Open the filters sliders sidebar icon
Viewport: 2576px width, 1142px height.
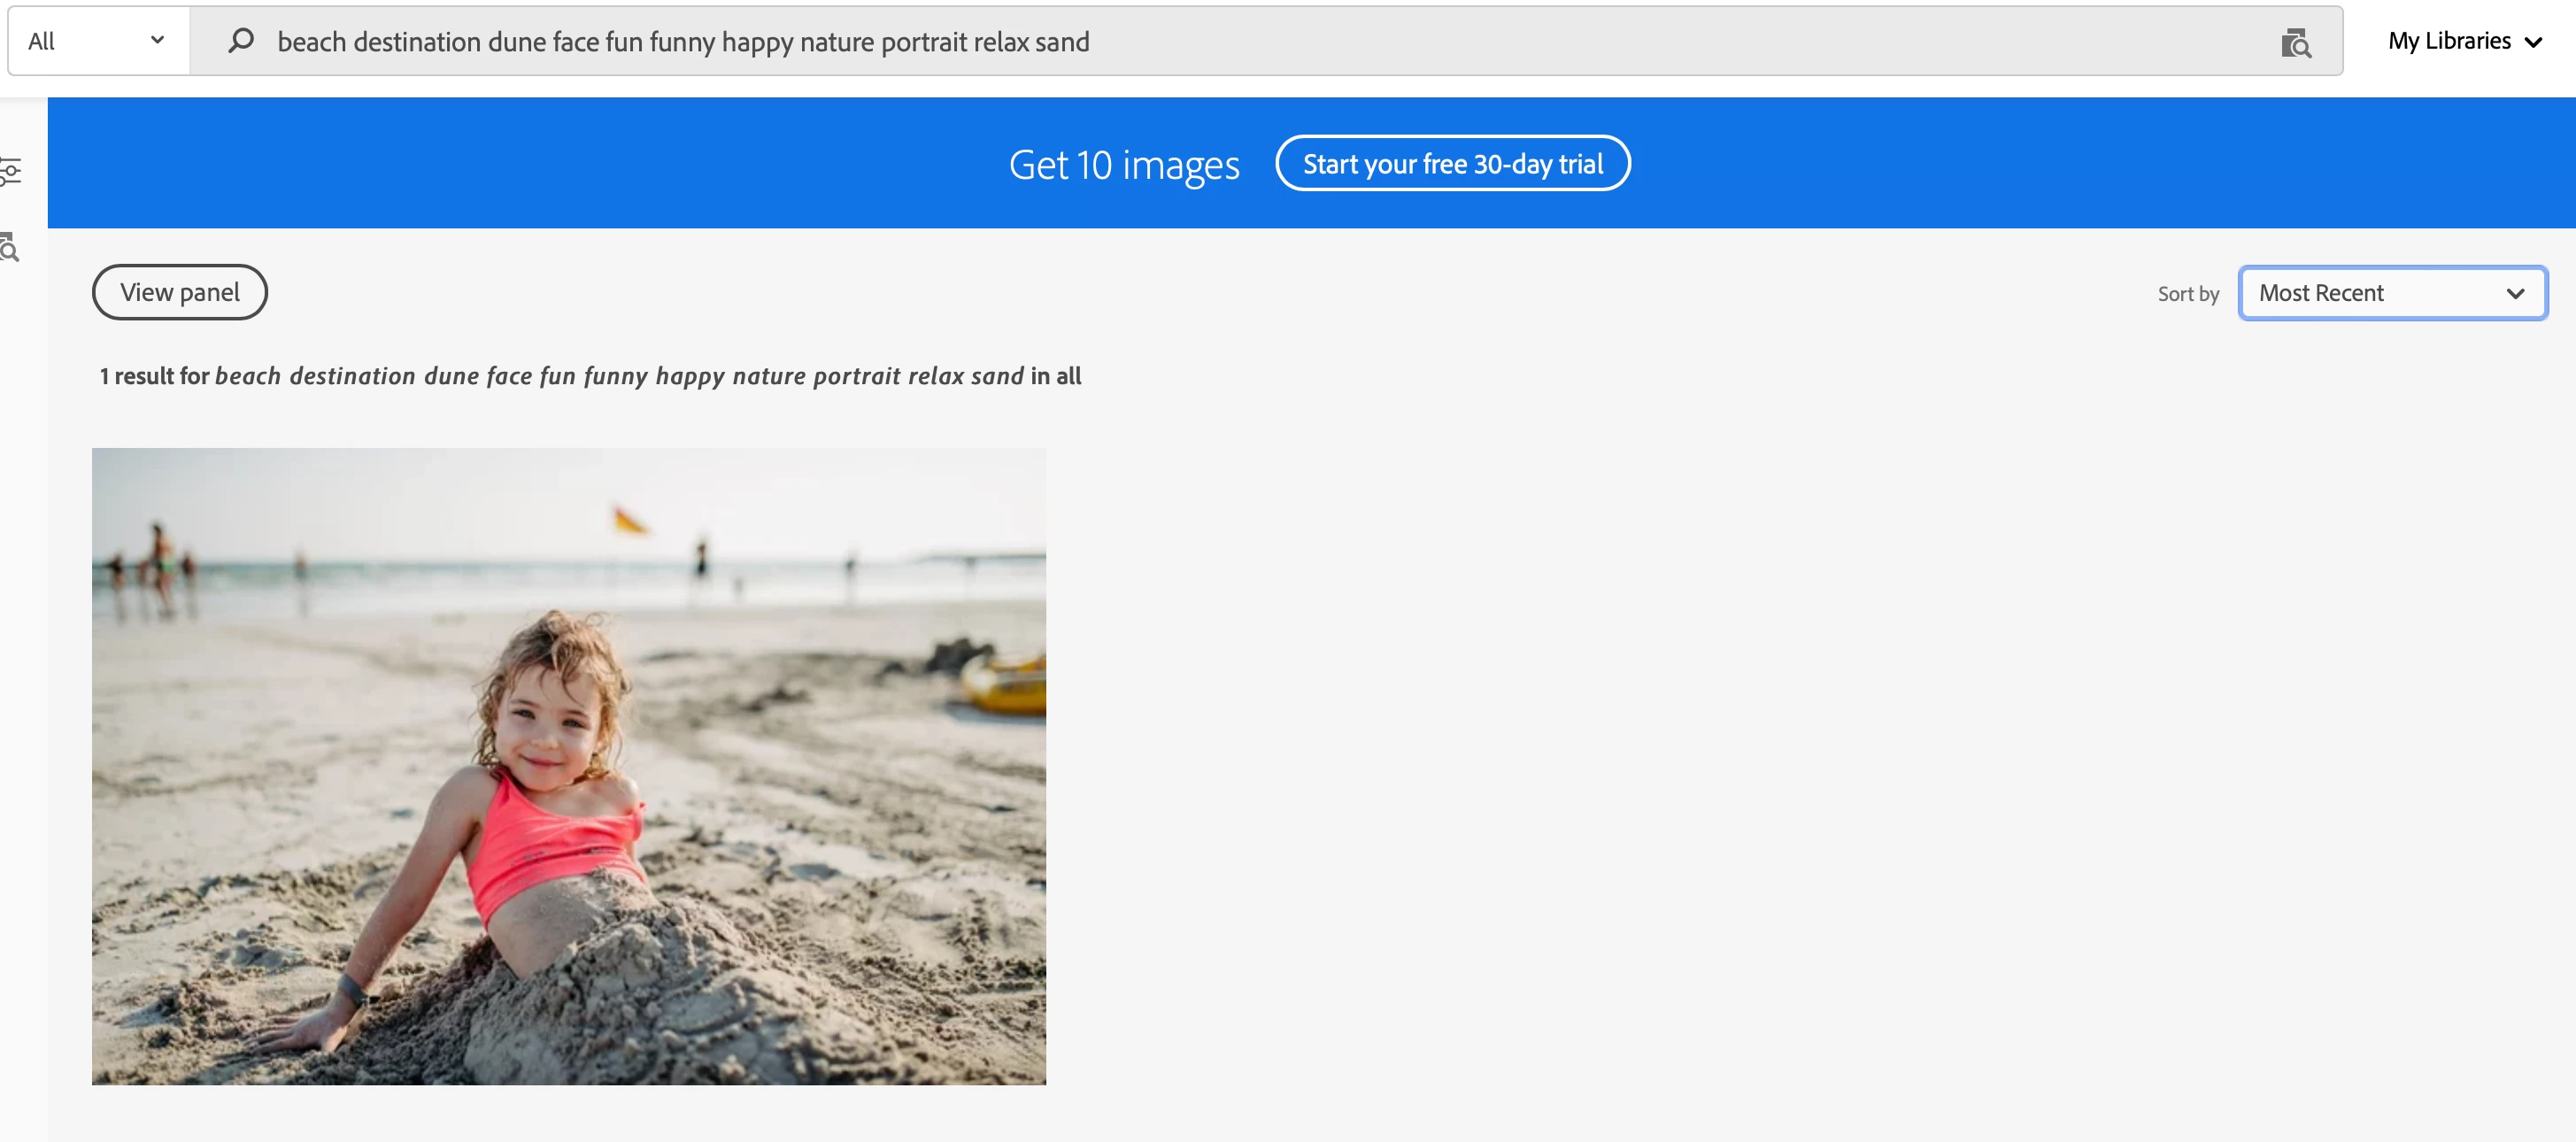11,172
